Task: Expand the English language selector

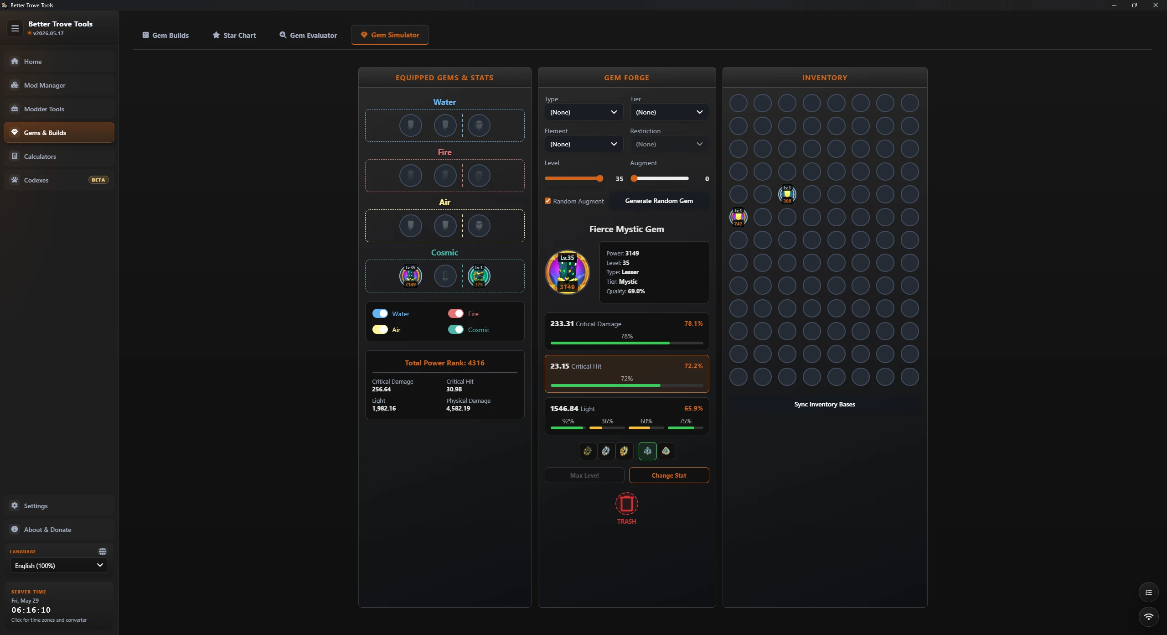Action: pyautogui.click(x=59, y=566)
